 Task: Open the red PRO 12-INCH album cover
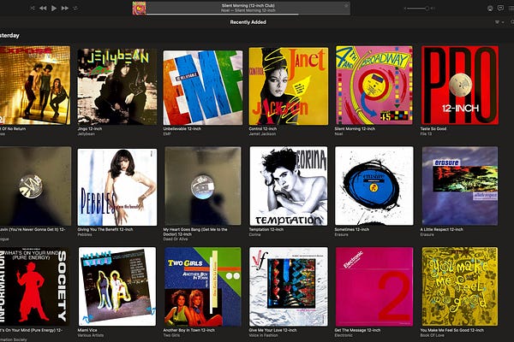coord(459,85)
